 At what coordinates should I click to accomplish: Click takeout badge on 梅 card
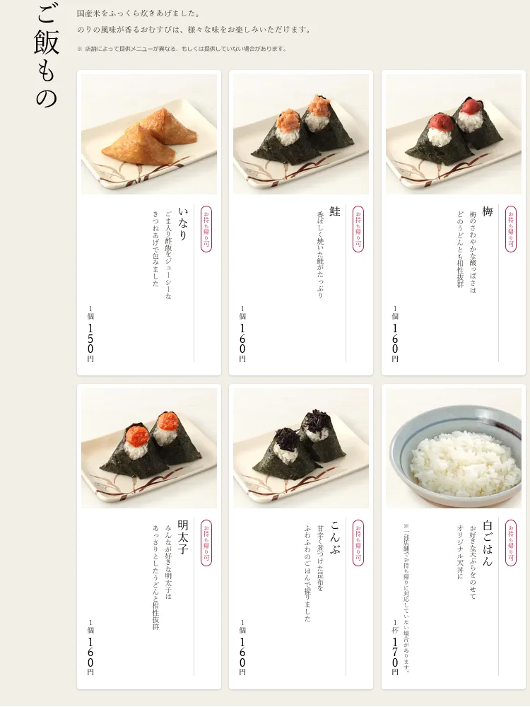pyautogui.click(x=511, y=229)
